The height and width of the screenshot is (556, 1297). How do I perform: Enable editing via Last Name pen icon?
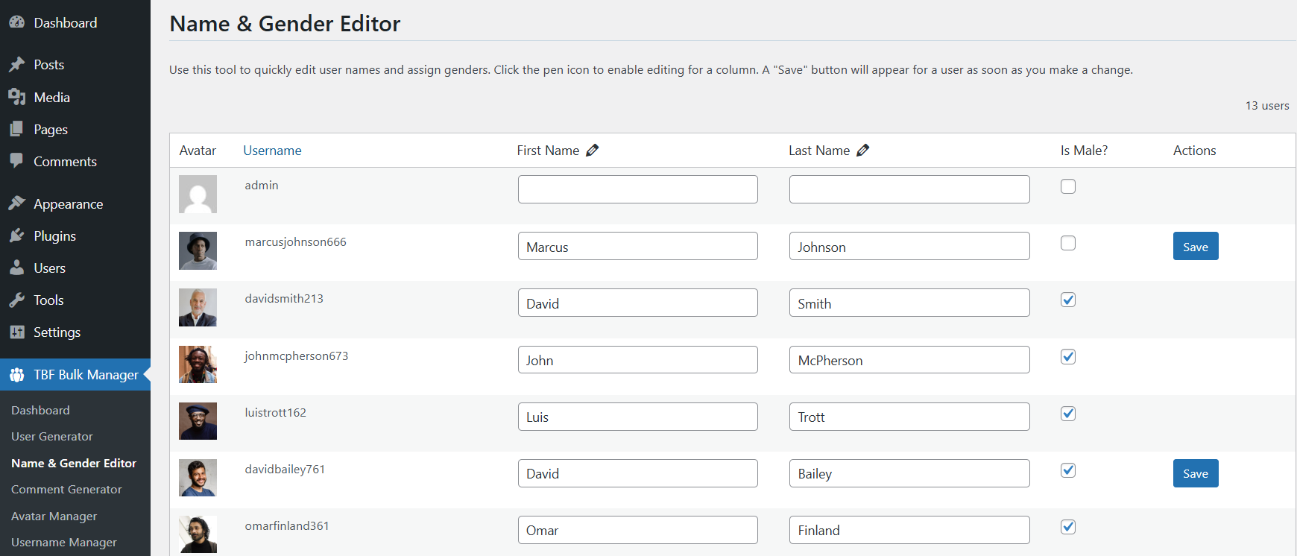pyautogui.click(x=863, y=151)
